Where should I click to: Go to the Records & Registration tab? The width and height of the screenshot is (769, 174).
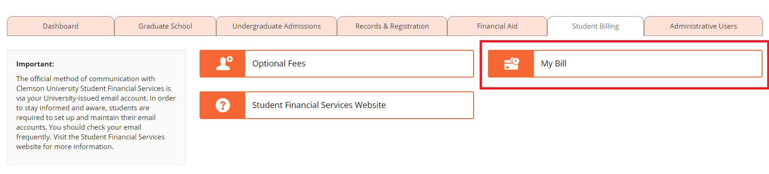tap(392, 26)
